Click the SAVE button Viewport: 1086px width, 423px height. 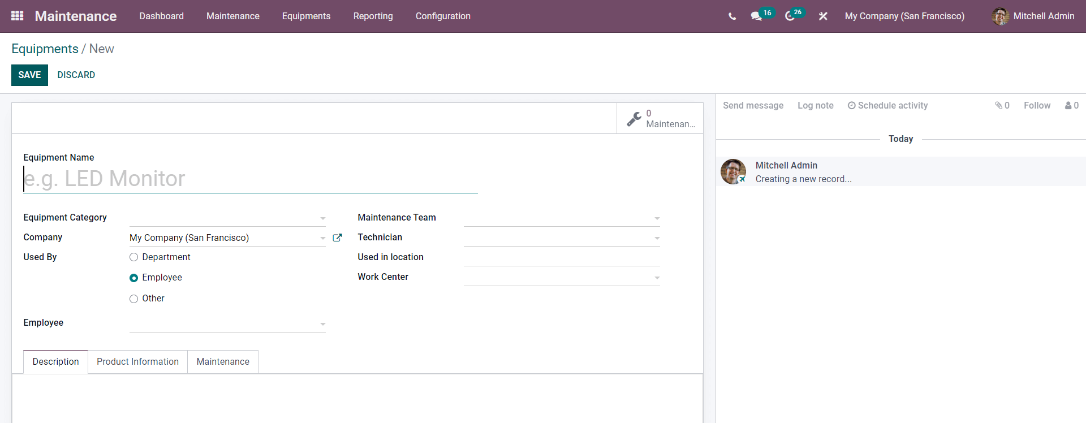[x=29, y=75]
